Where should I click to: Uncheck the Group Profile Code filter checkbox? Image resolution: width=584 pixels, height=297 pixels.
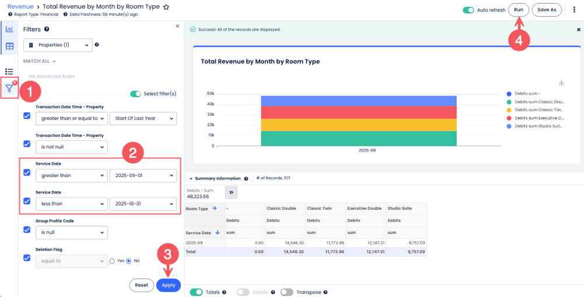[27, 229]
